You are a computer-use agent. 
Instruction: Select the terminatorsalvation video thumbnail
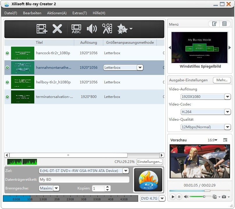[23, 97]
